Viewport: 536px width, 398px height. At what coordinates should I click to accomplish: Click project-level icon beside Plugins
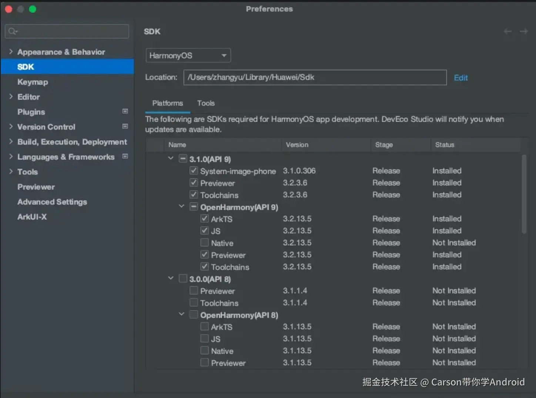click(x=125, y=111)
